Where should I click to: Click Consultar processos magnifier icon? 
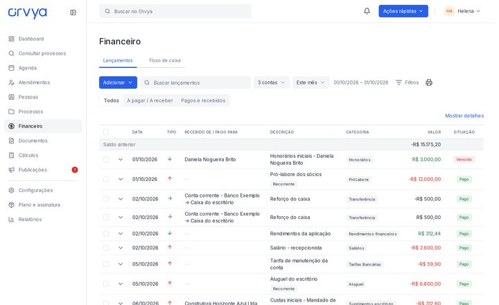(12, 53)
